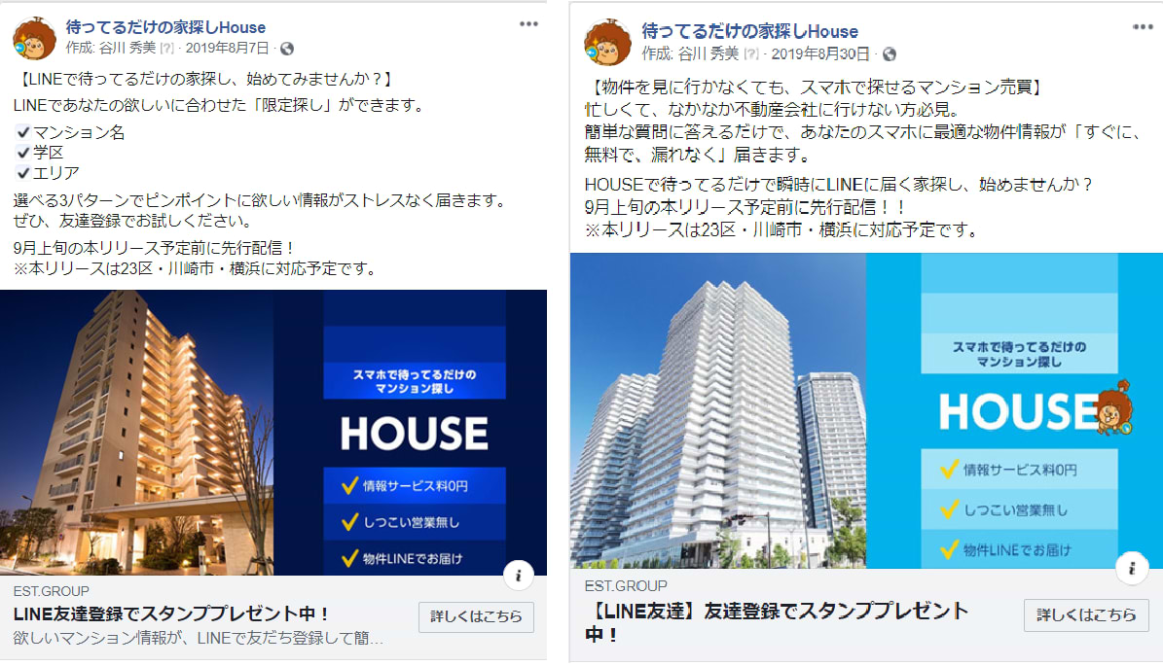
Task: Click the info icon on the daytime tower ad
Action: 1132,568
